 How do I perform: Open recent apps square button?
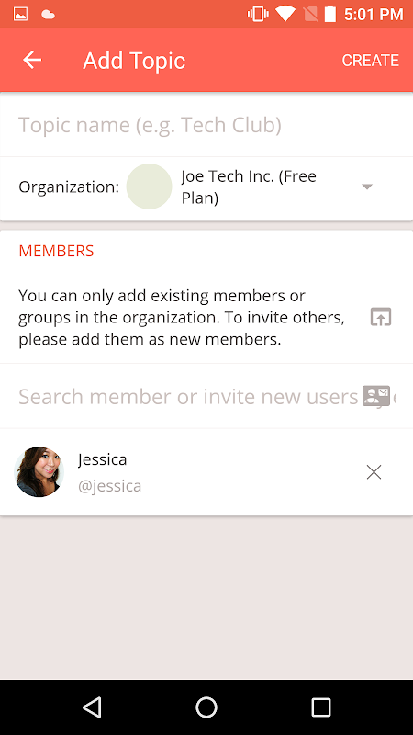[x=321, y=707]
